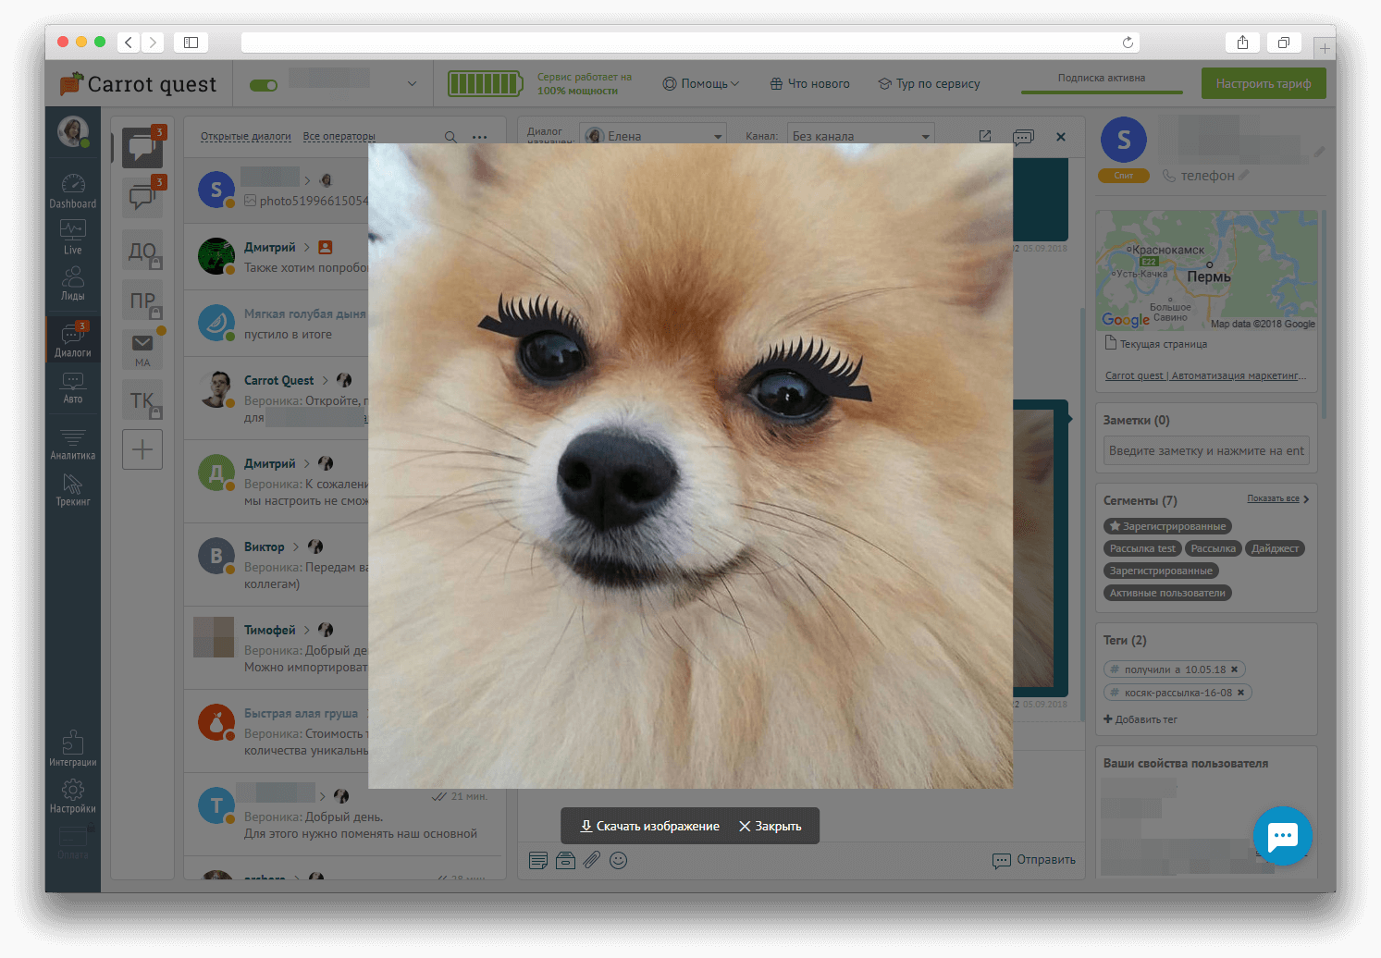Open the blue chat widget bubble

(x=1282, y=836)
